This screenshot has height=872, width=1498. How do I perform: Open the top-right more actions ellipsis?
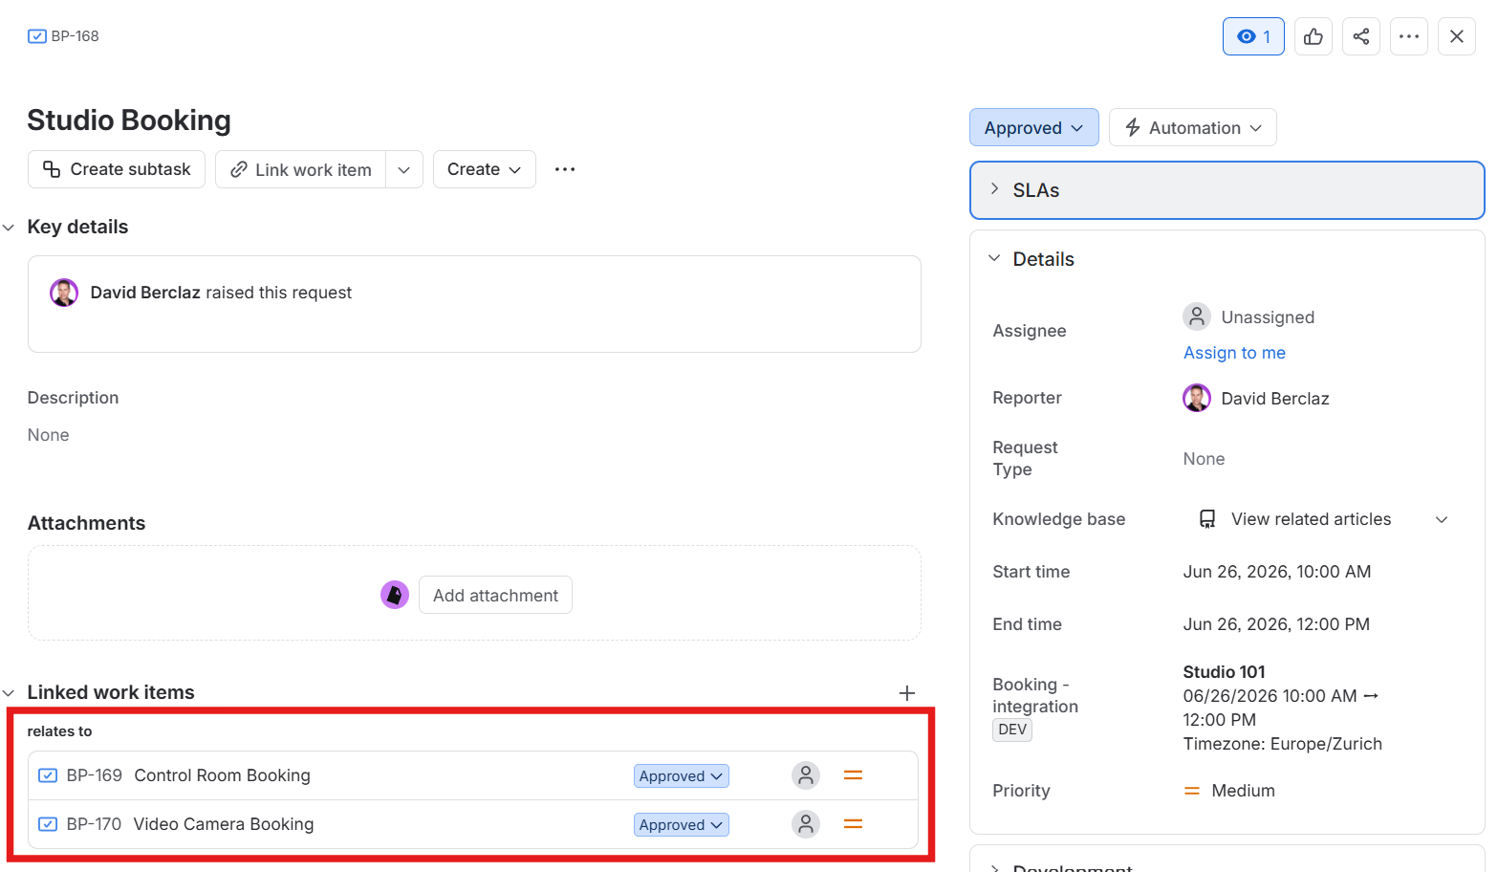[1408, 36]
